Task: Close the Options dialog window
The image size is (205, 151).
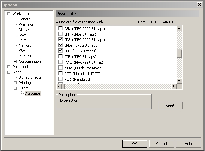Action: click(199, 5)
